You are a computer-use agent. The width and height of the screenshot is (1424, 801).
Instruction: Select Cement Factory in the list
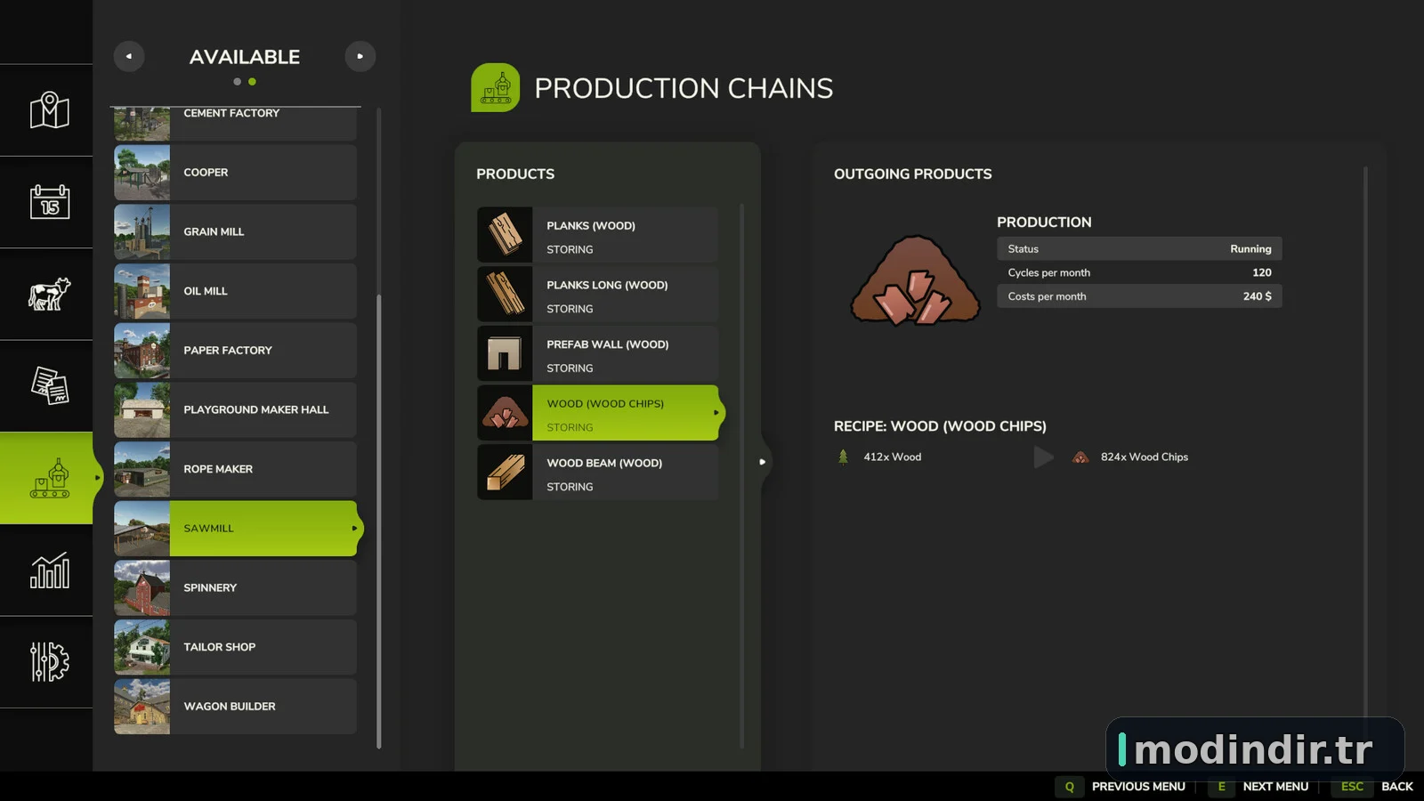235,124
